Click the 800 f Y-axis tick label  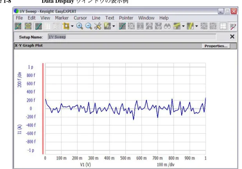click(31, 75)
